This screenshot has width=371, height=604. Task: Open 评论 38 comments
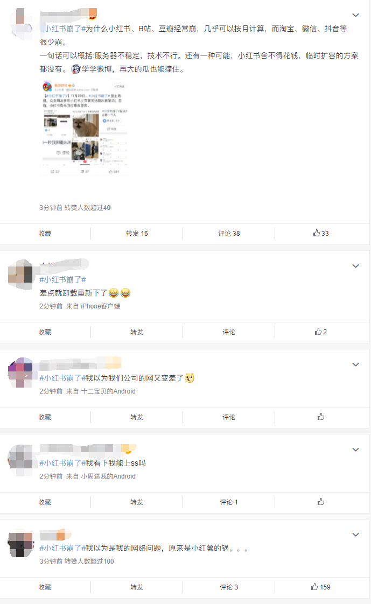pyautogui.click(x=229, y=234)
